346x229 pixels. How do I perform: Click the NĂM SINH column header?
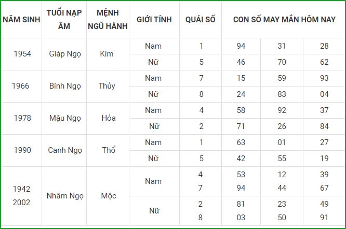click(21, 19)
